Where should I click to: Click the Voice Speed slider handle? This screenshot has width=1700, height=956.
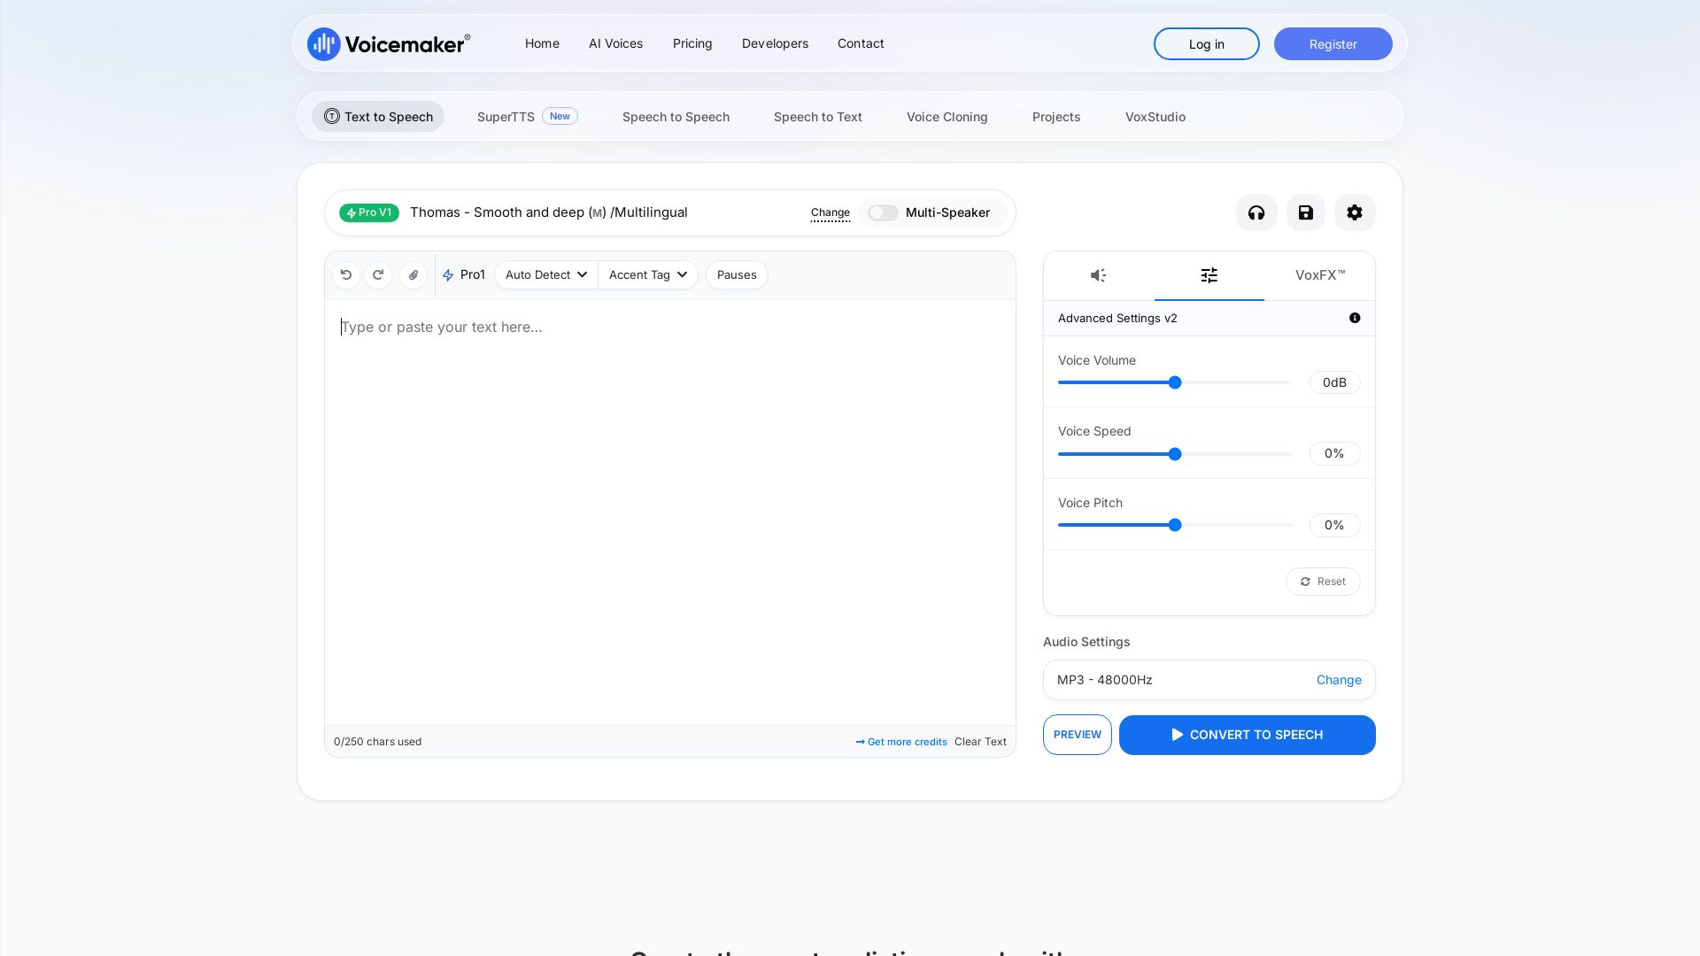coord(1175,454)
